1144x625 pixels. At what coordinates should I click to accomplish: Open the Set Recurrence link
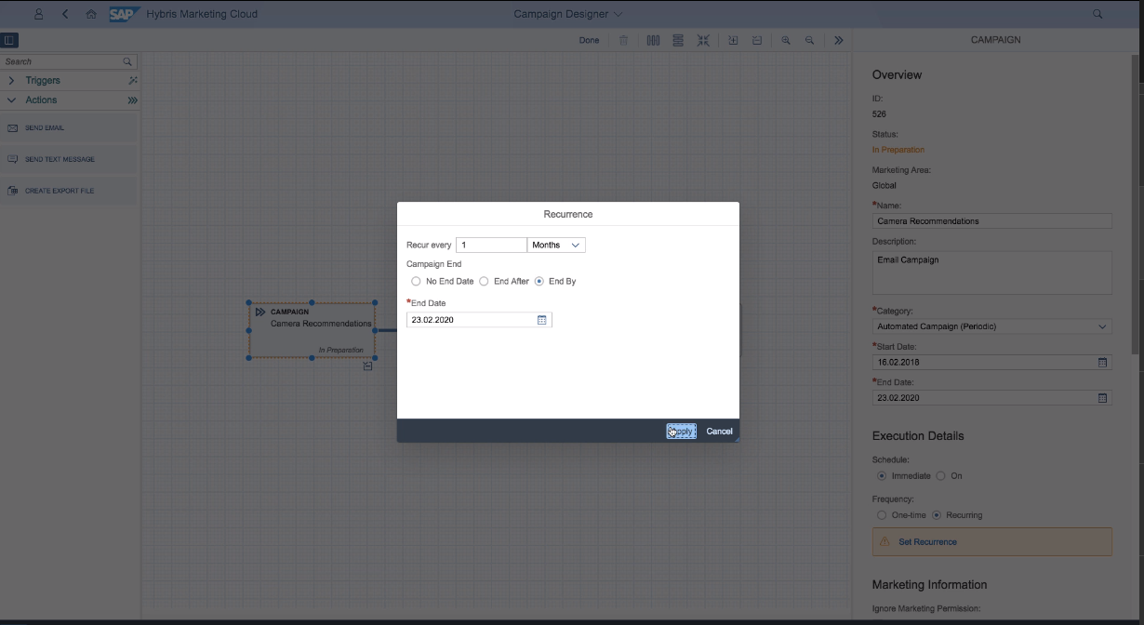(927, 542)
